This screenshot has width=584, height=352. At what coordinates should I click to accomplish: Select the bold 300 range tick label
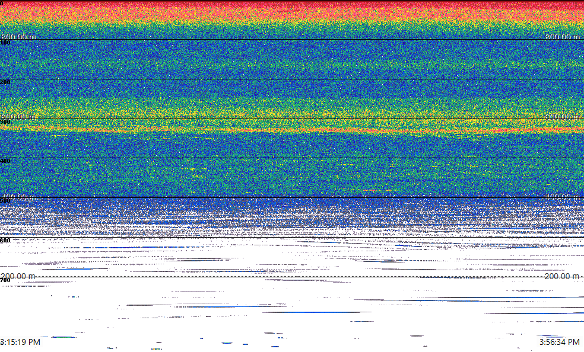click(5, 122)
